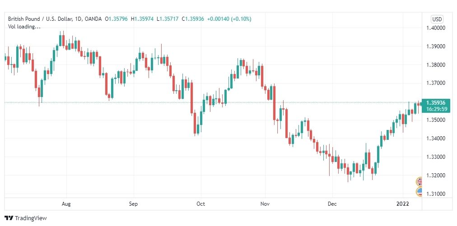
Task: Click the Nov date axis label
Action: click(x=265, y=204)
